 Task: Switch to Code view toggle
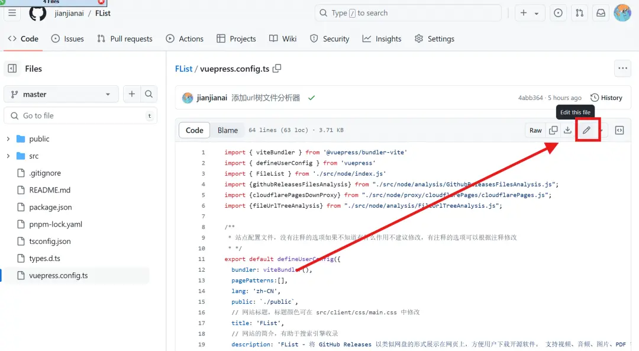click(x=195, y=130)
